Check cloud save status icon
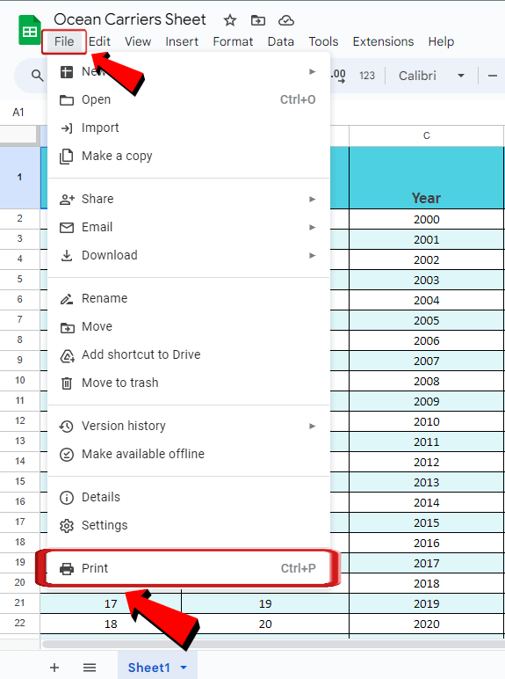Screen dimensions: 505x679 (286, 20)
